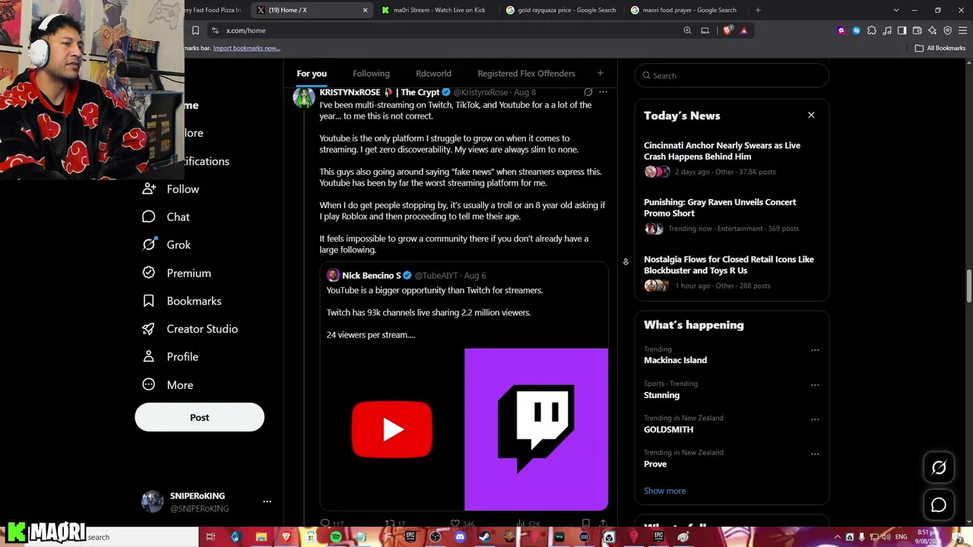The image size is (973, 547).
Task: Toggle the browser sidebar panel icon
Action: coord(902,30)
